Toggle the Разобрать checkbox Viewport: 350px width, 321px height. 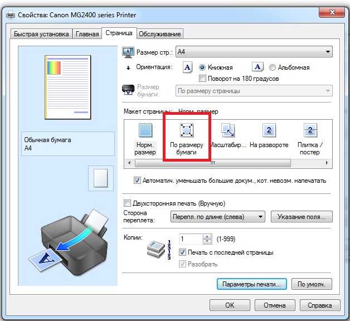coord(182,264)
